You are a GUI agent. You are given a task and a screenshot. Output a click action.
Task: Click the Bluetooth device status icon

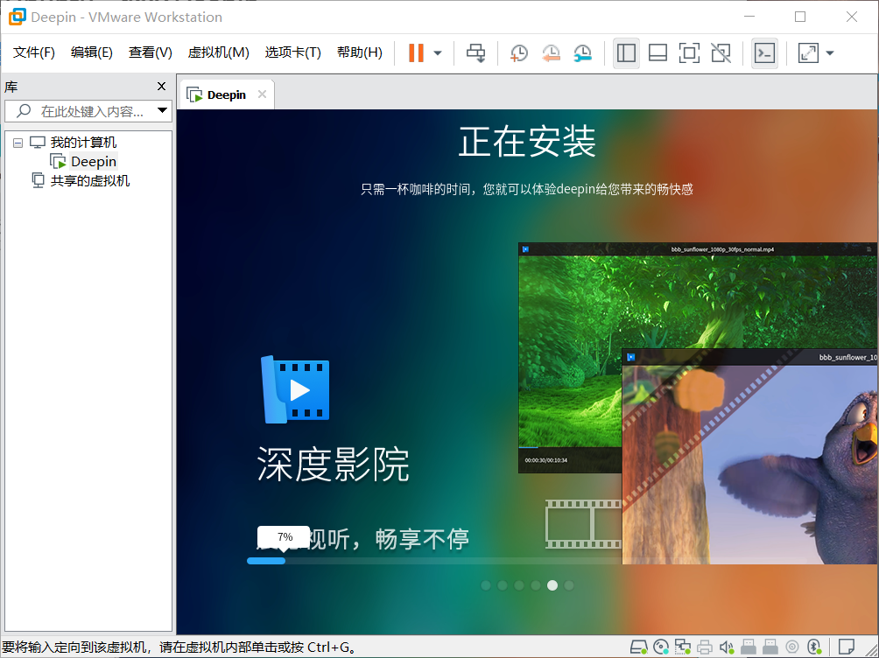pyautogui.click(x=814, y=647)
